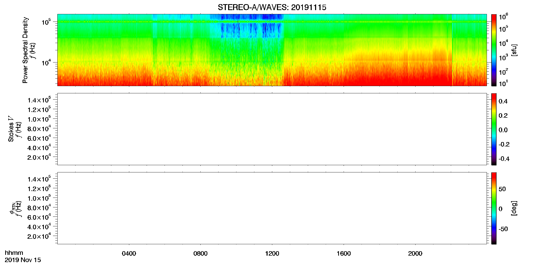
Task: Click the hhmm time format label
Action: point(14,253)
